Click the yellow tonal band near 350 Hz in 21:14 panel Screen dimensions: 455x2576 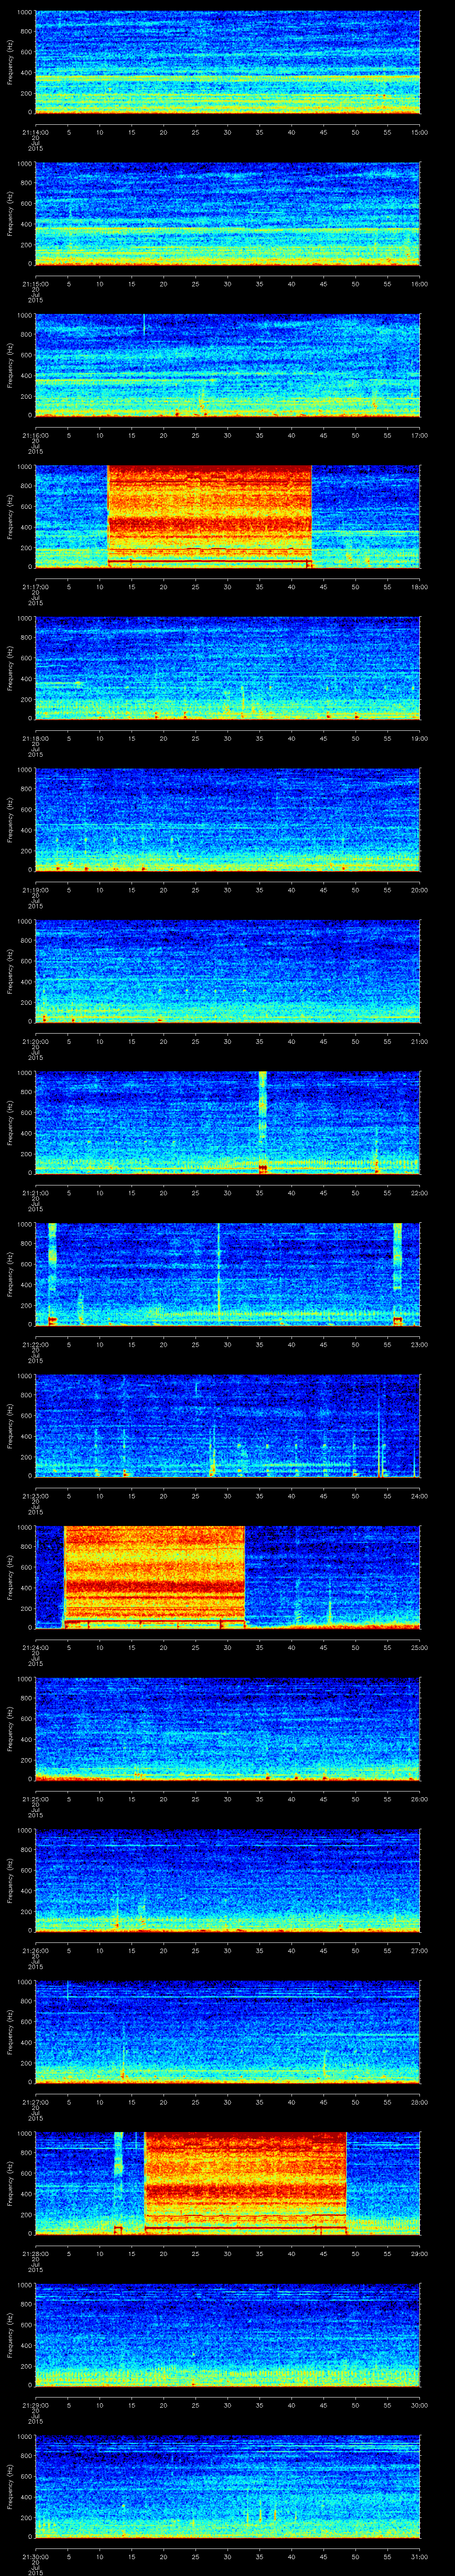pos(227,76)
